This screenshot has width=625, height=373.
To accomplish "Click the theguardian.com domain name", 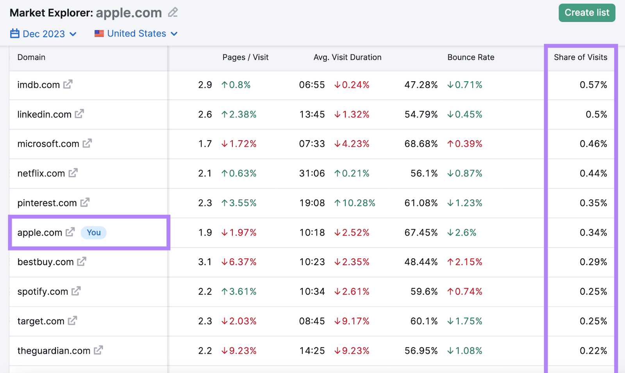I will pyautogui.click(x=54, y=351).
